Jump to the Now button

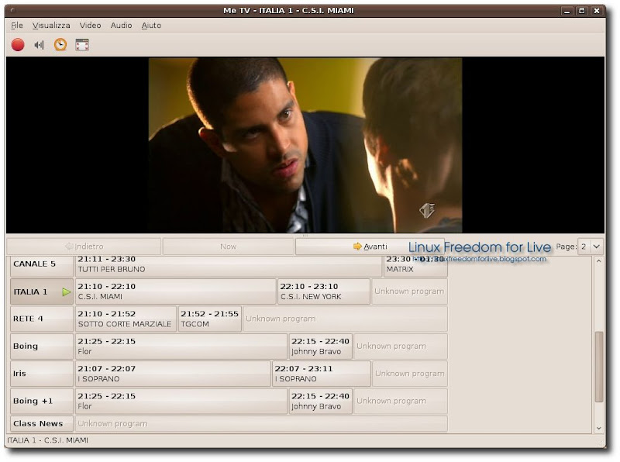(228, 247)
